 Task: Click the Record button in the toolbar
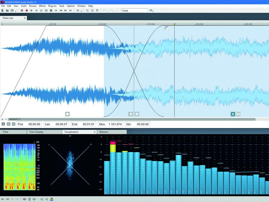coord(27,11)
